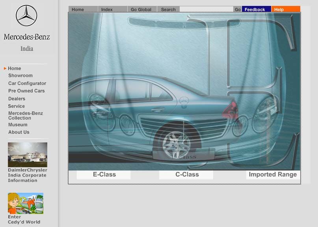This screenshot has width=318, height=227.
Task: Select the C-Class button
Action: point(186,175)
